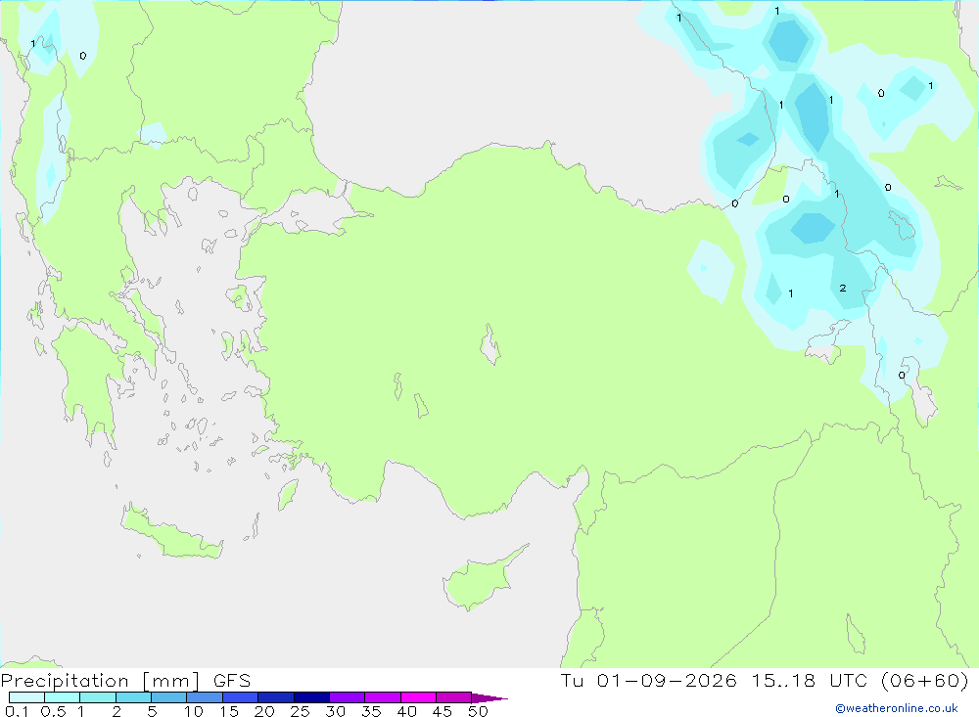Click the (06+60) forecast offset text
Viewport: 979px width, 717px height.
[925, 680]
